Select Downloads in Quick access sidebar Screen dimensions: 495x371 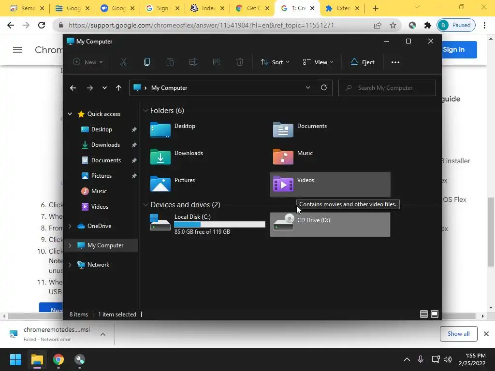105,145
